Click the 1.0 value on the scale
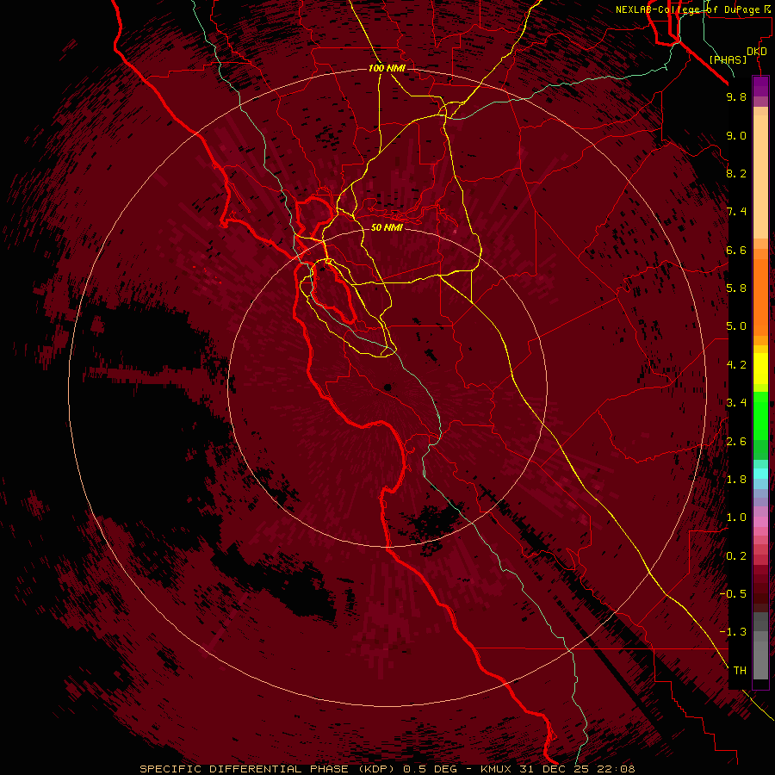775x775 pixels. tap(736, 518)
